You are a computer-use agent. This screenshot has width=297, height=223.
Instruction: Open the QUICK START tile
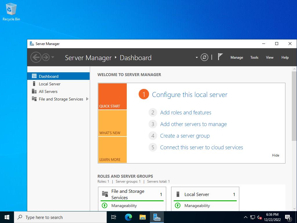pyautogui.click(x=112, y=96)
